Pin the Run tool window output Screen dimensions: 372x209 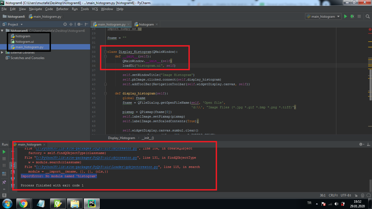tap(4, 182)
